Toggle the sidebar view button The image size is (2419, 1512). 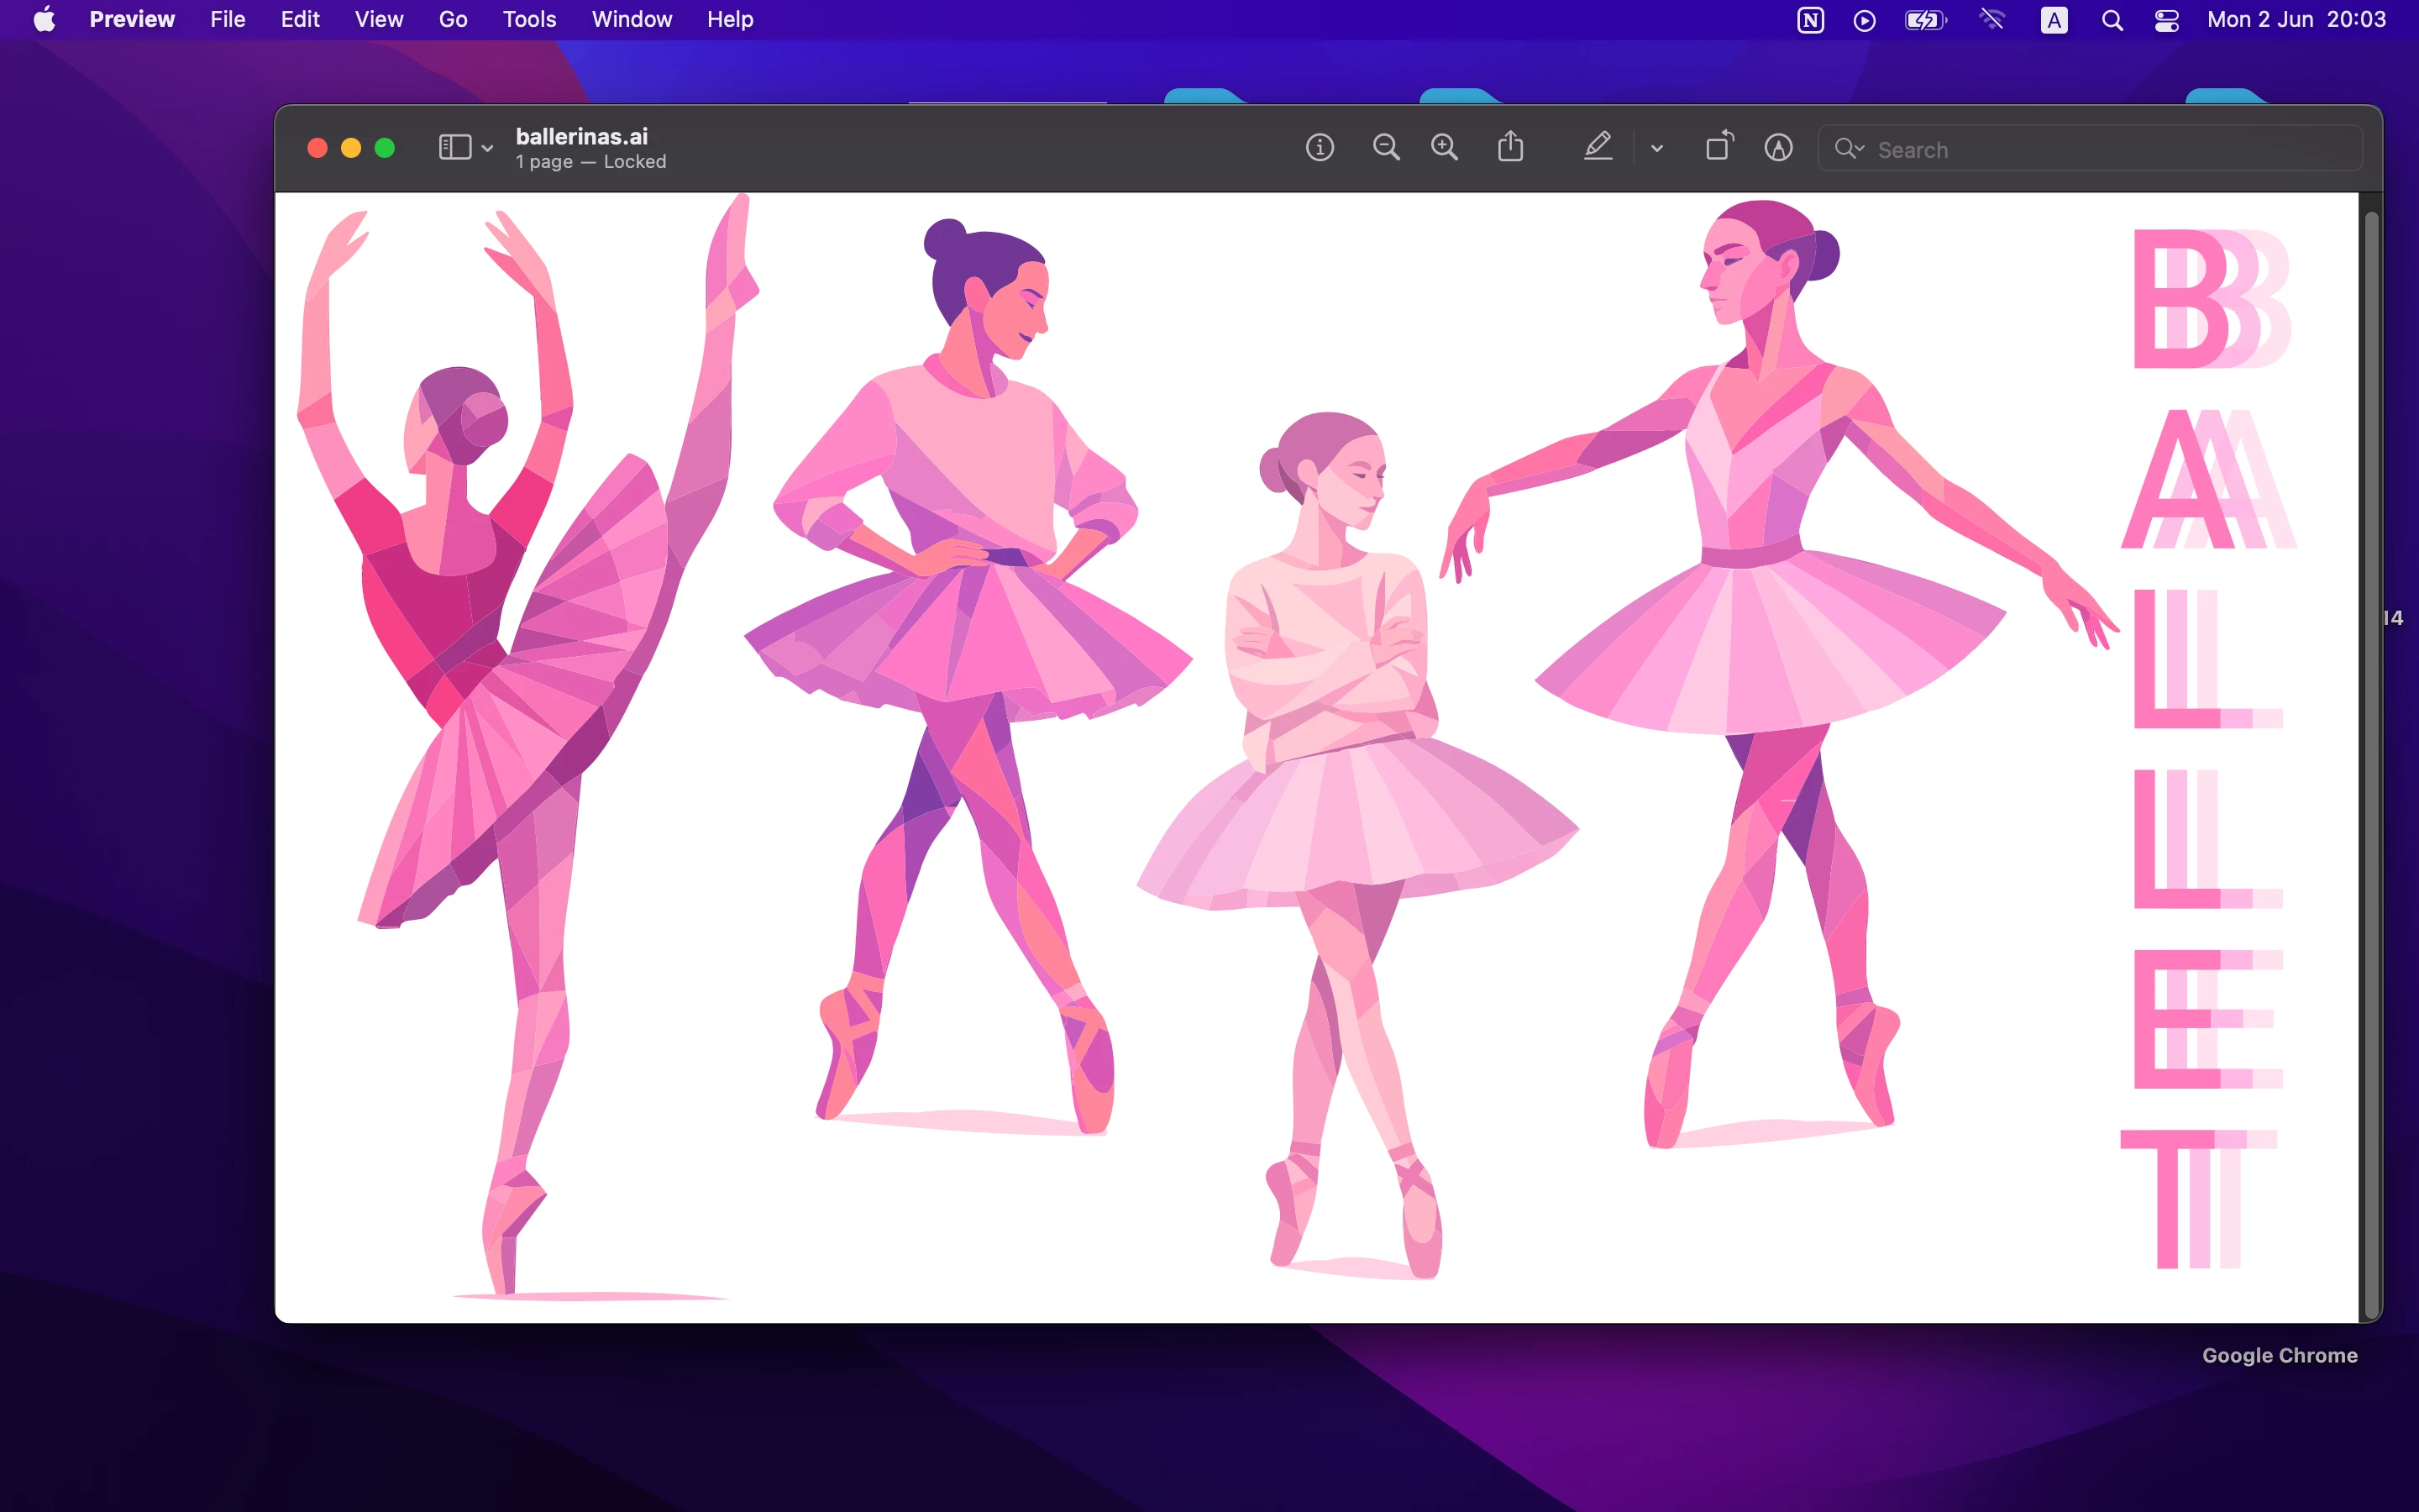pyautogui.click(x=454, y=148)
